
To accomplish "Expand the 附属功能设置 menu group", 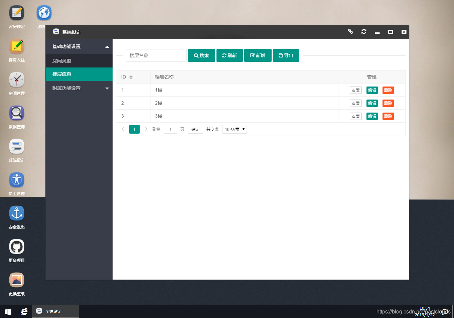I will pos(79,88).
